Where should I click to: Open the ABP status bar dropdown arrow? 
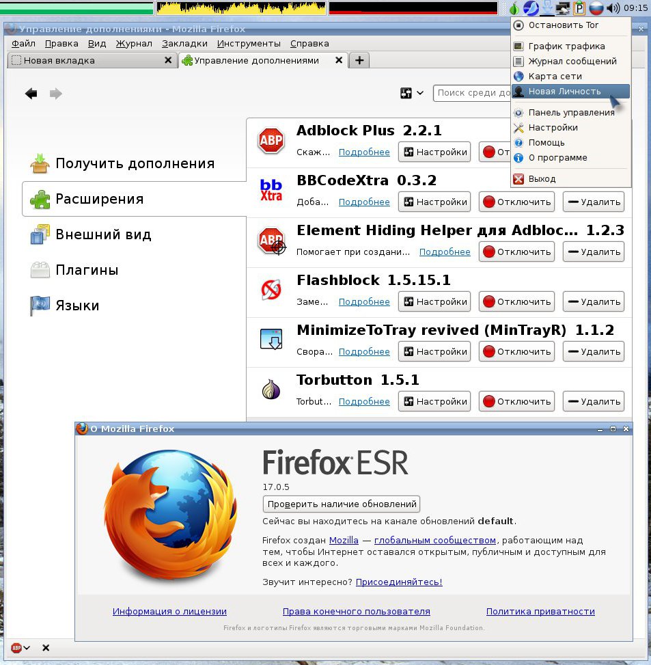[x=27, y=648]
